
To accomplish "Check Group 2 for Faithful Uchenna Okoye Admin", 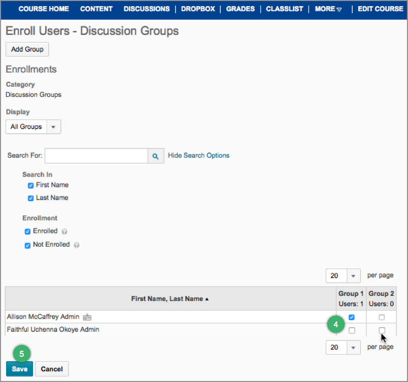I will click(382, 330).
